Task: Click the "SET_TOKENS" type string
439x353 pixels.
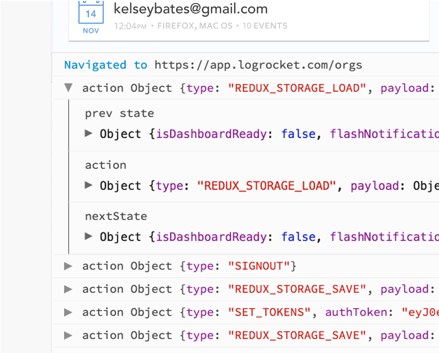Action: coord(269,312)
